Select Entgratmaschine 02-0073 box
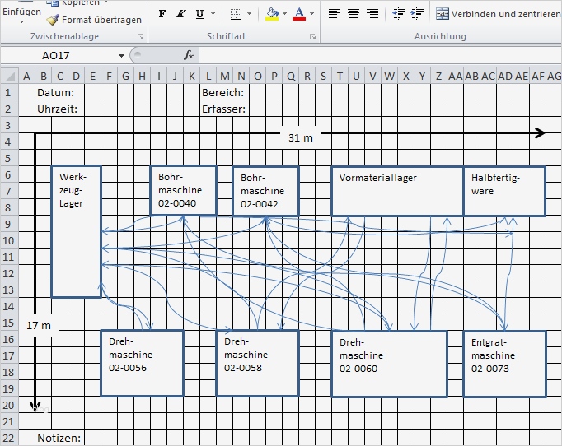This screenshot has width=562, height=446. coord(504,364)
